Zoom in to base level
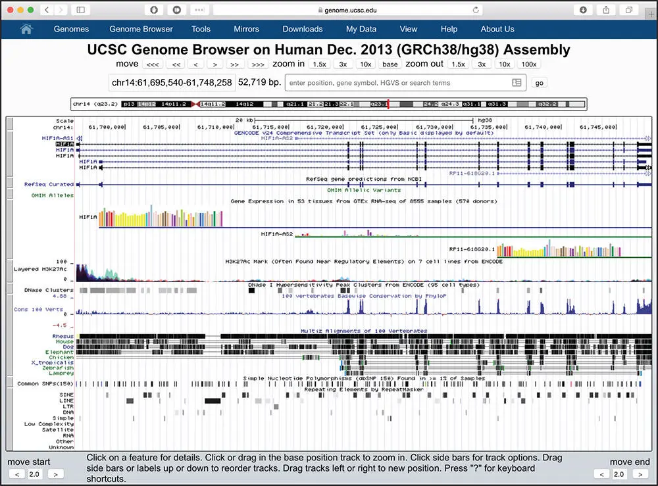Image resolution: width=658 pixels, height=486 pixels. (390, 64)
